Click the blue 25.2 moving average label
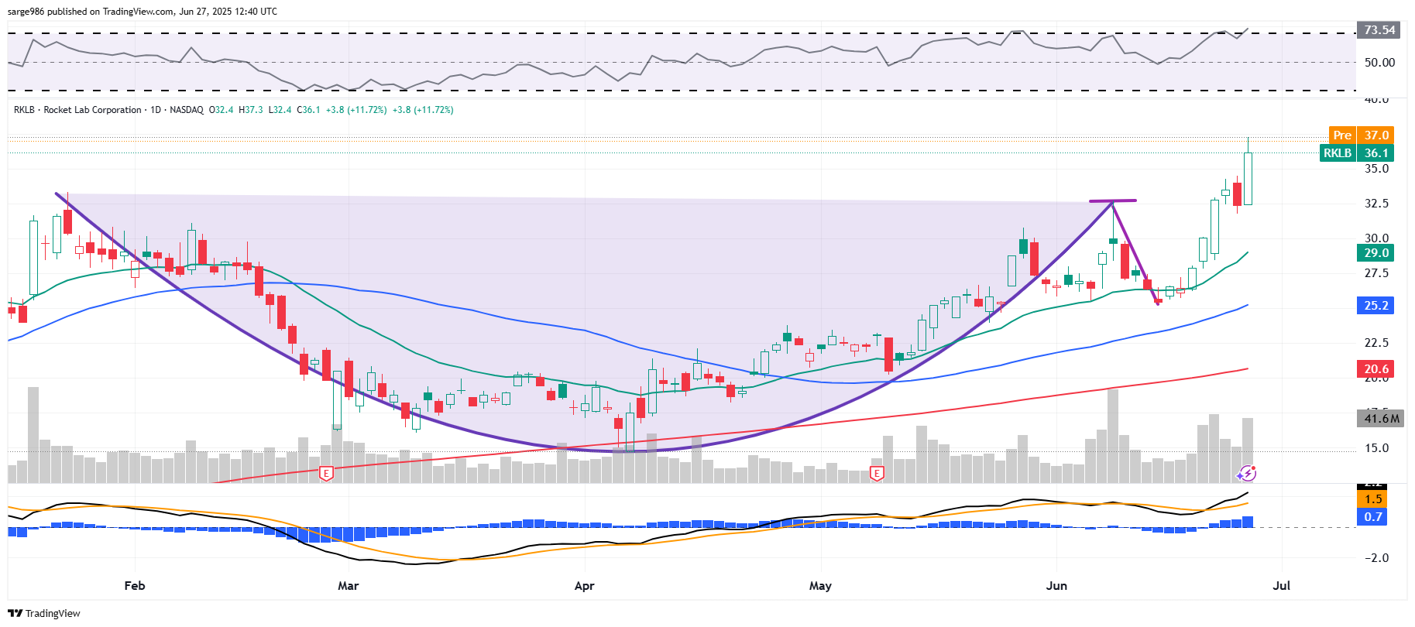The height and width of the screenshot is (627, 1415). 1376,306
